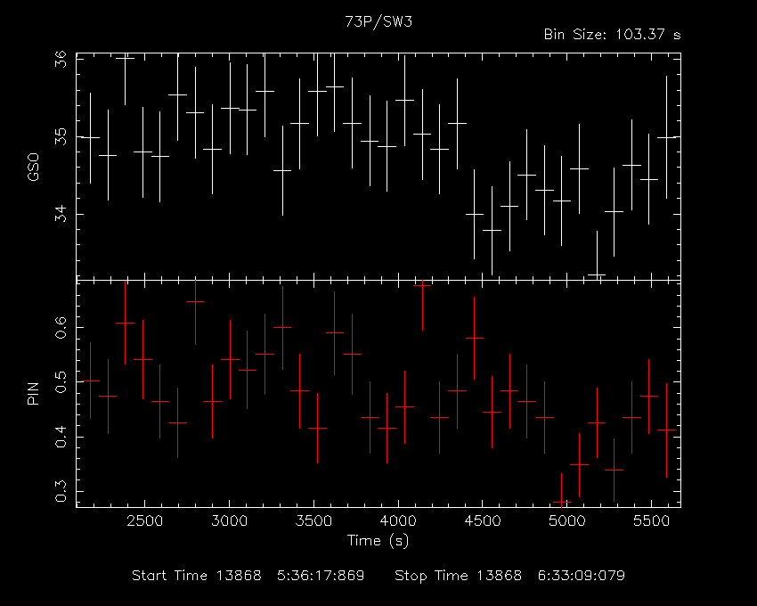Viewport: 757px width, 606px height.
Task: Click the Time (s) x-axis label
Action: (x=378, y=540)
